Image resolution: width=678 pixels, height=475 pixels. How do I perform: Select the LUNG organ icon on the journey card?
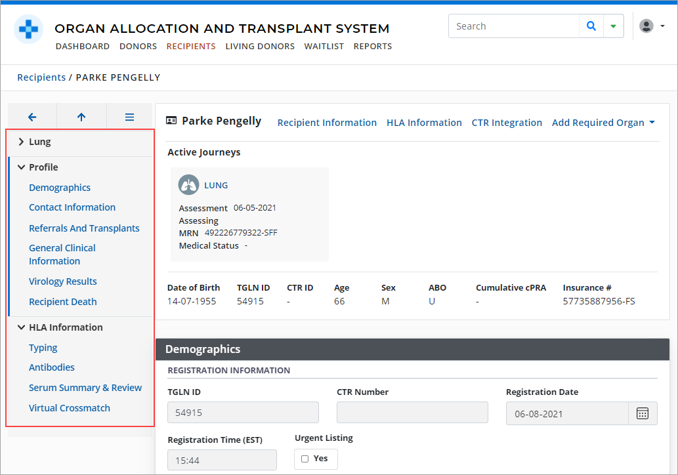[188, 184]
